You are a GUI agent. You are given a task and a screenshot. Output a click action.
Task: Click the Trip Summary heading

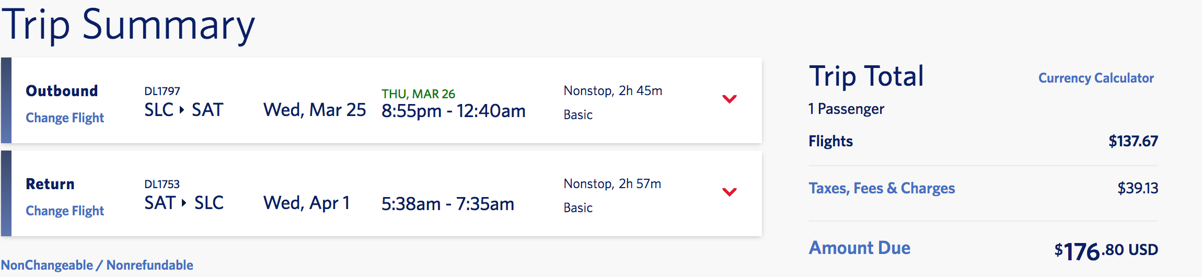pyautogui.click(x=129, y=25)
